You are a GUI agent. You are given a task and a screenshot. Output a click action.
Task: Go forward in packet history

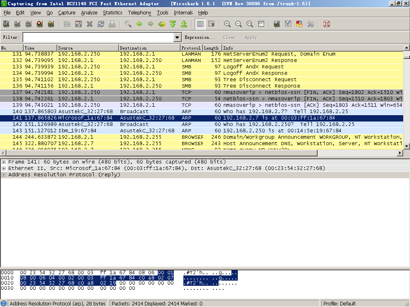tap(151, 24)
